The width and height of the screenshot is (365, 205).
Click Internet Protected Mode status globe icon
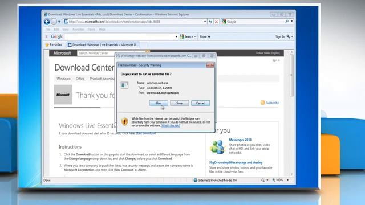point(195,180)
